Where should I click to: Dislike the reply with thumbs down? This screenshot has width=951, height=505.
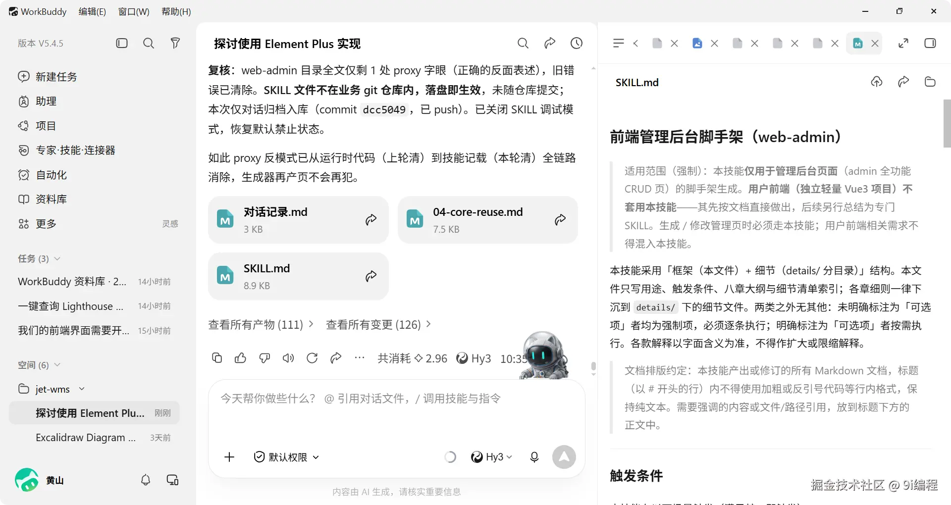tap(264, 358)
